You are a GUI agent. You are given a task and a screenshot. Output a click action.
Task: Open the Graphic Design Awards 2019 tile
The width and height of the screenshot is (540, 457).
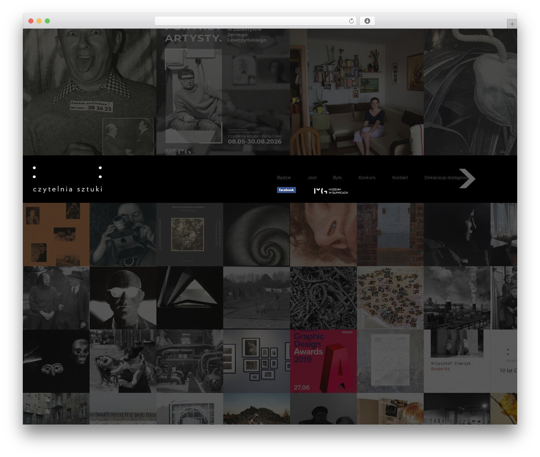323,361
